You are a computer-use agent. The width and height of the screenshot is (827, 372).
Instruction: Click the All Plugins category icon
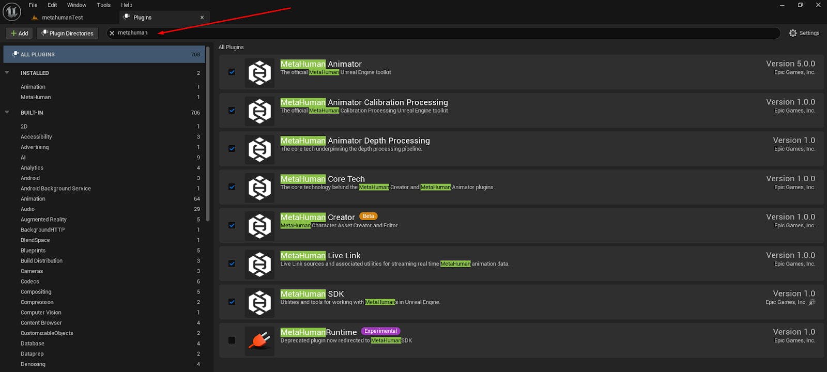16,54
